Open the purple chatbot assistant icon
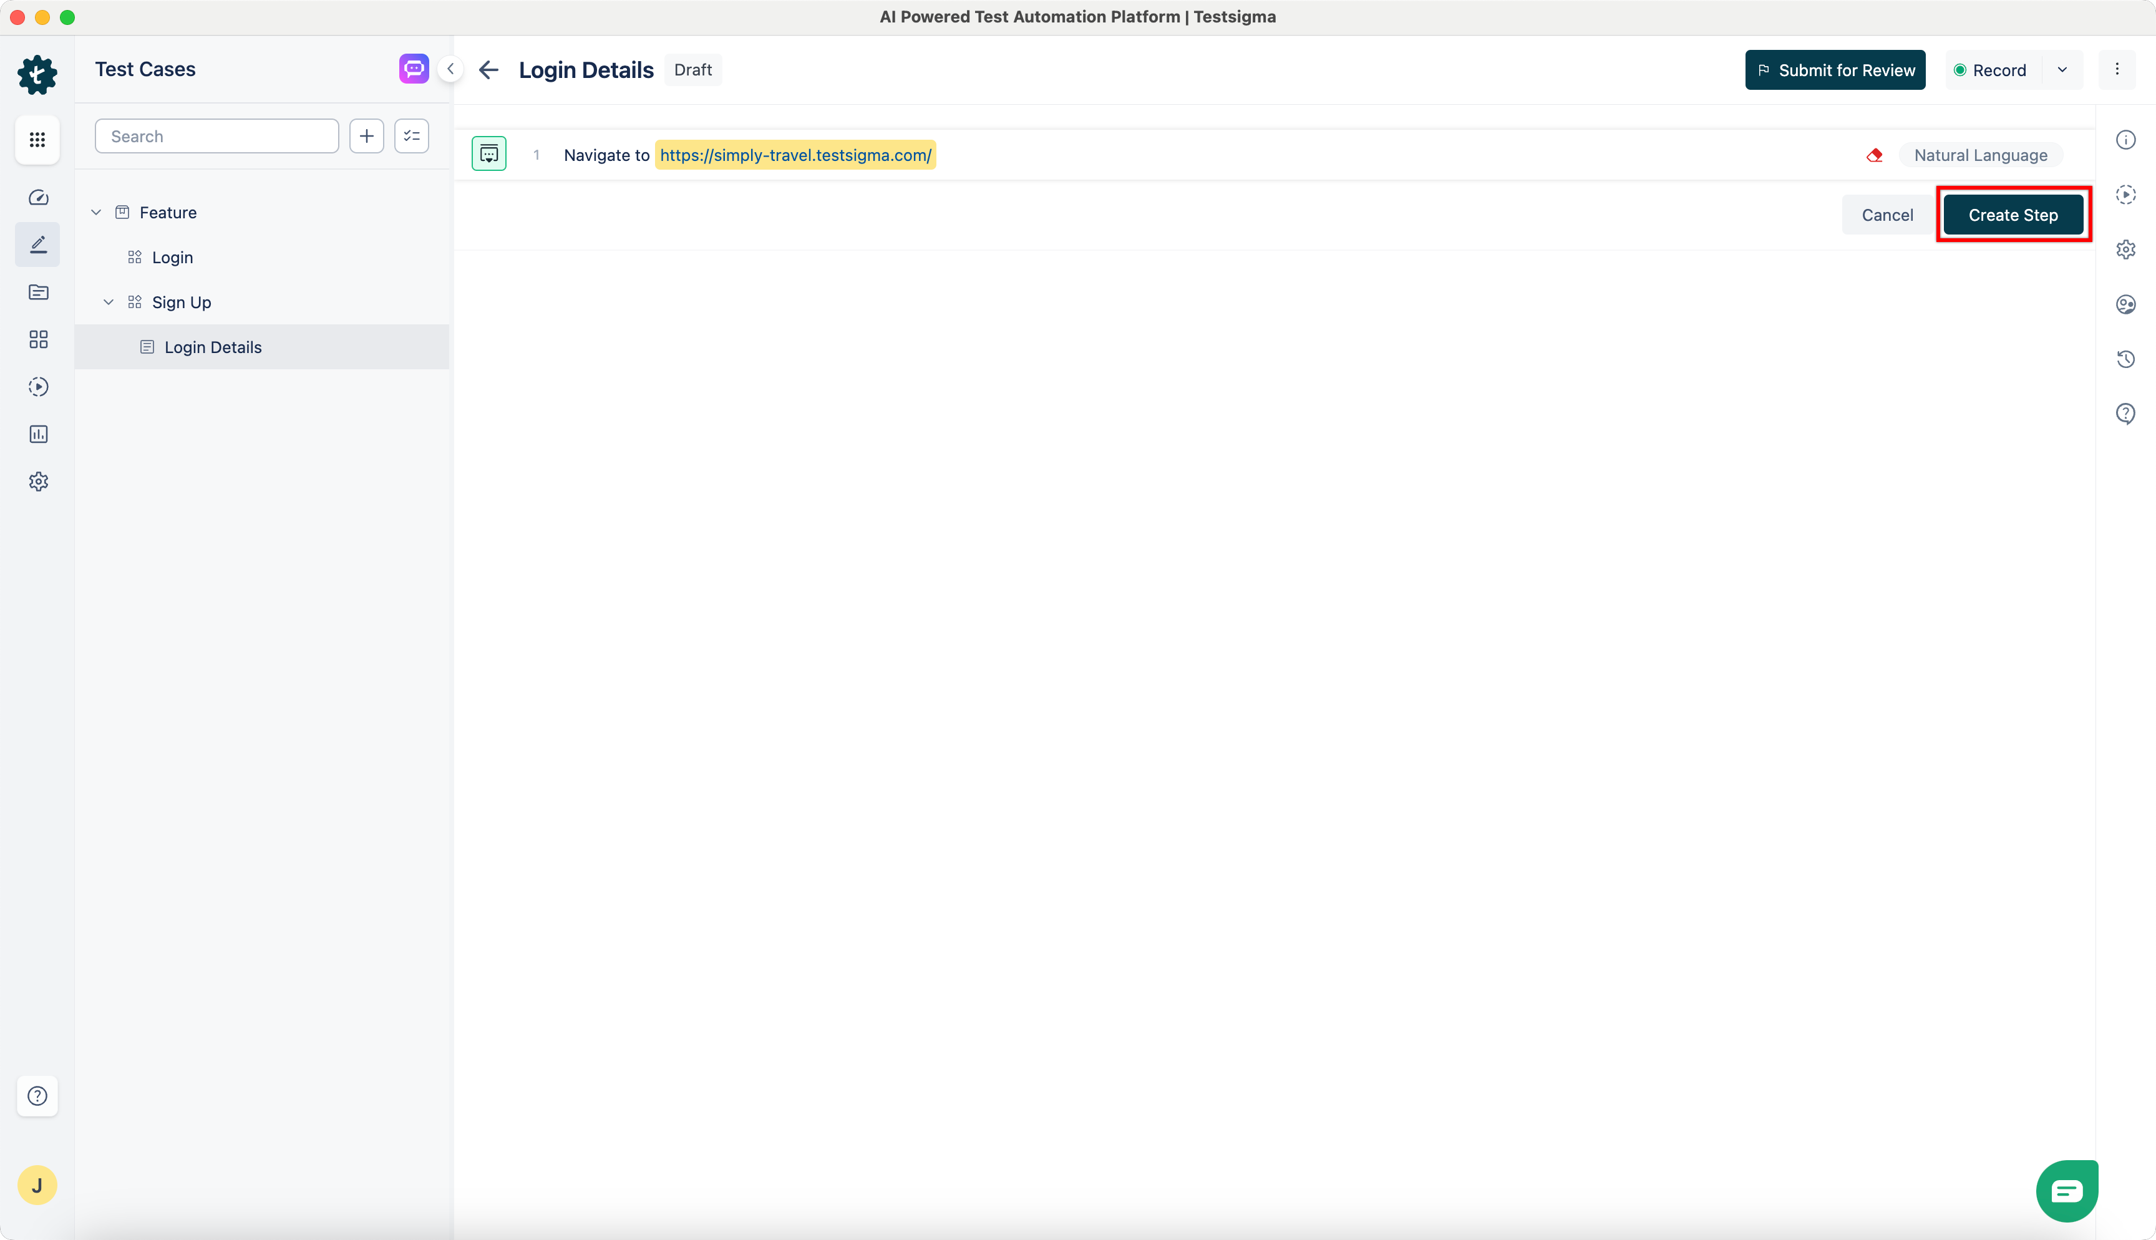The image size is (2156, 1240). (x=414, y=69)
